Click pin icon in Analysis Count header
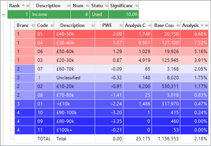The image size is (211, 146). tap(150, 25)
